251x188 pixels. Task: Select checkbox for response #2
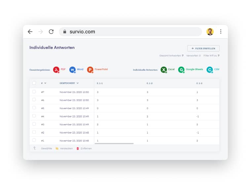point(34,132)
